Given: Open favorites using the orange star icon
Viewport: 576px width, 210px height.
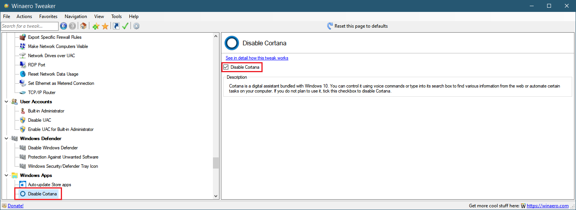Looking at the screenshot, I should (x=105, y=26).
